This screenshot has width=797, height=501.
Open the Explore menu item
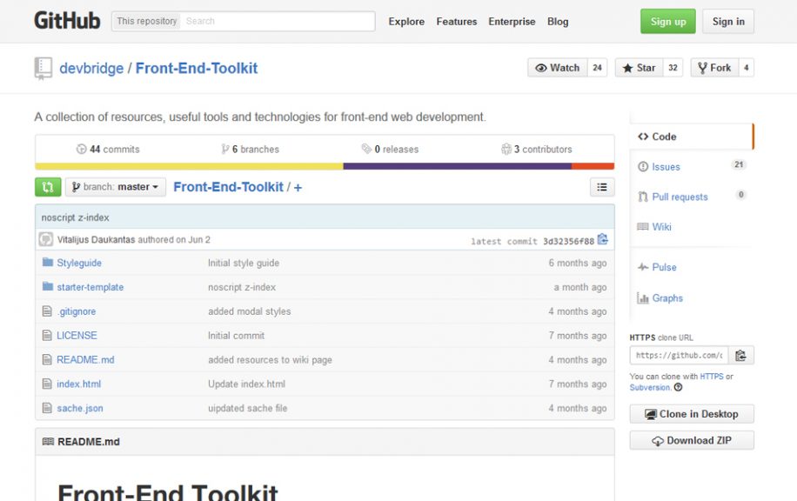tap(405, 22)
